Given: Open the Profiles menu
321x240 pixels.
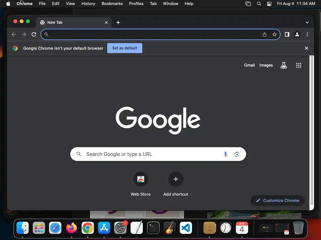Looking at the screenshot, I should (x=136, y=4).
